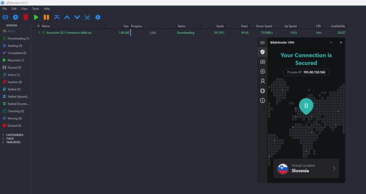The image size is (366, 194).
Task: Sort by Peers column header
Action: click(237, 26)
